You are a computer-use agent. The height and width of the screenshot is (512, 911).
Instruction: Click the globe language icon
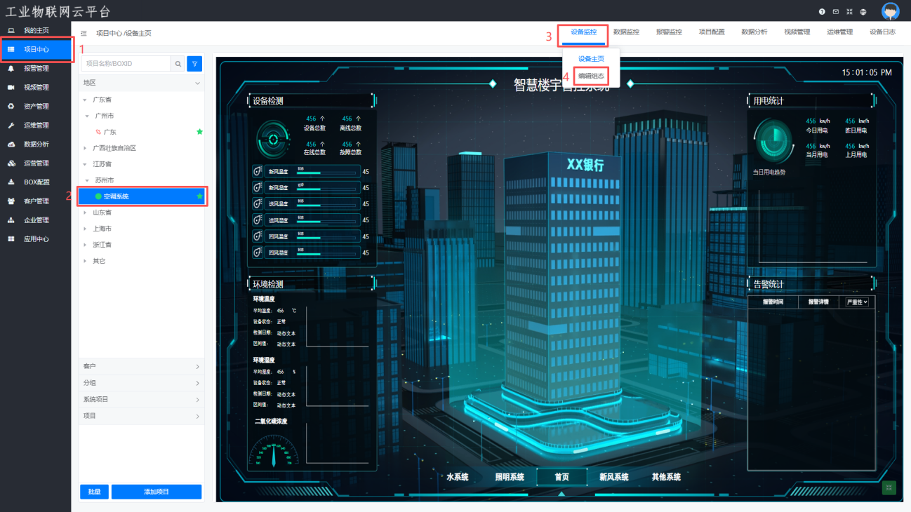(x=863, y=12)
